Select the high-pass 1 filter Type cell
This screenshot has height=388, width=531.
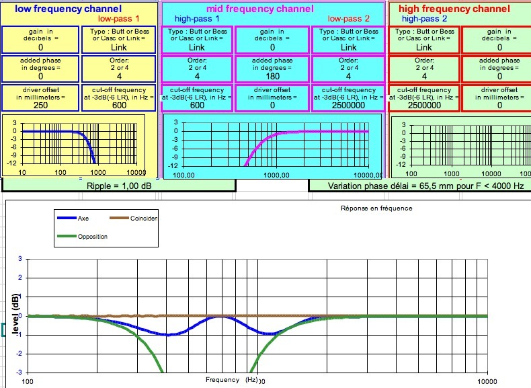(x=197, y=40)
